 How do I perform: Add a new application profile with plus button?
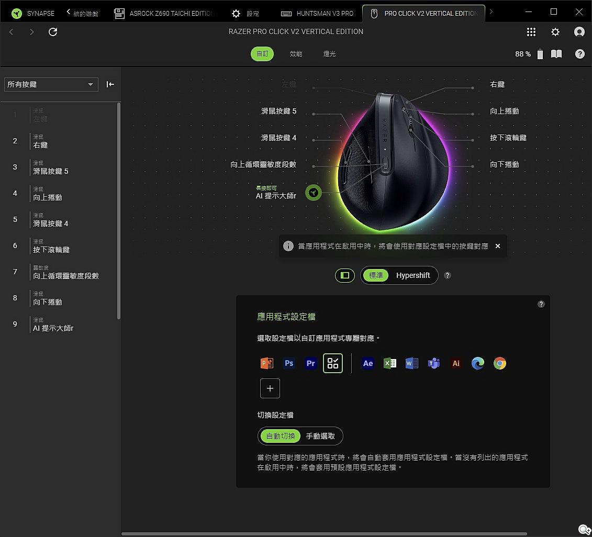(x=270, y=388)
